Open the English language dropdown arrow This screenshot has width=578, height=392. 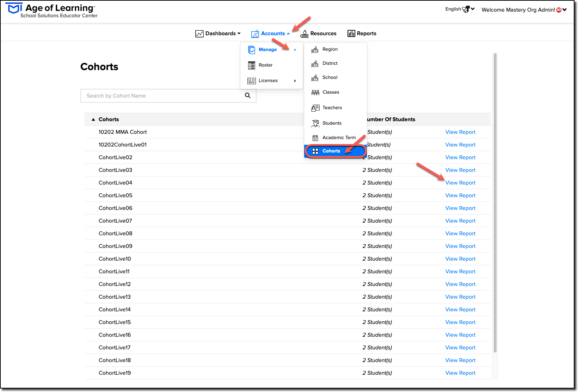(x=473, y=9)
